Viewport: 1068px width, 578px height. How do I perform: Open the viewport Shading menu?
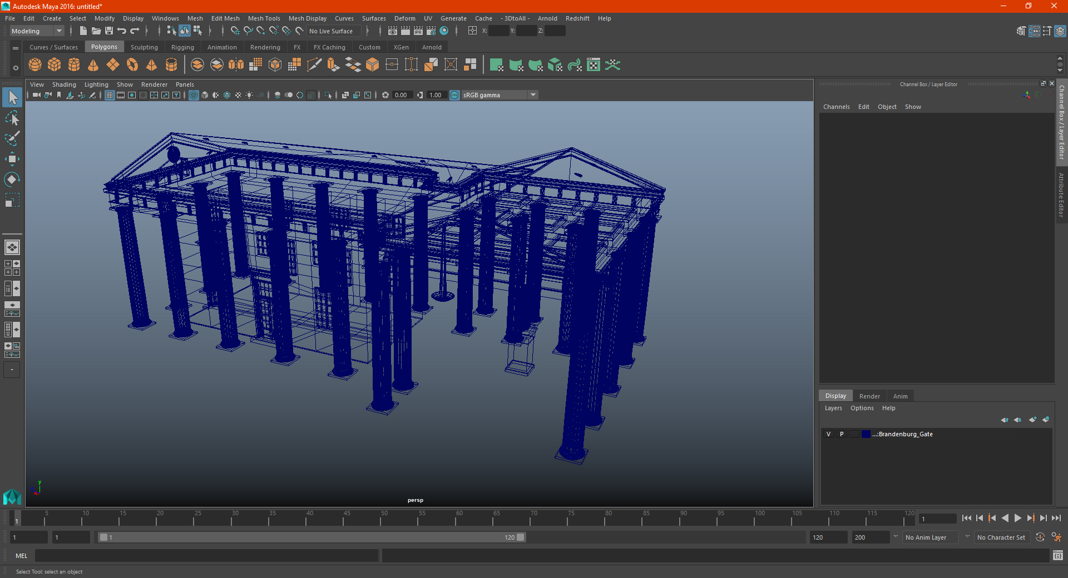coord(64,84)
